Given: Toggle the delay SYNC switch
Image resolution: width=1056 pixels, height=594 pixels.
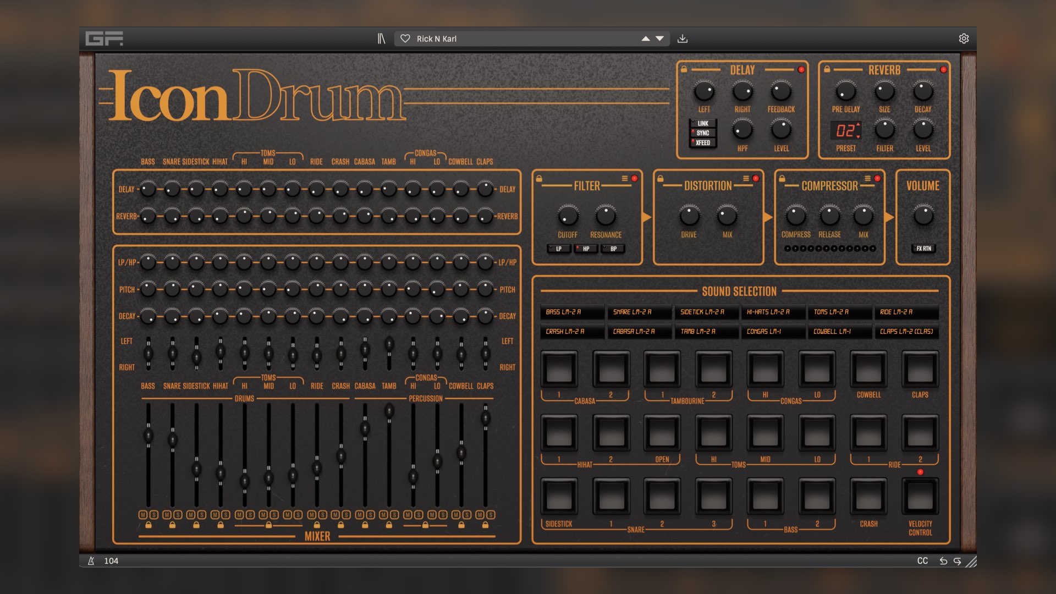Looking at the screenshot, I should pos(702,133).
